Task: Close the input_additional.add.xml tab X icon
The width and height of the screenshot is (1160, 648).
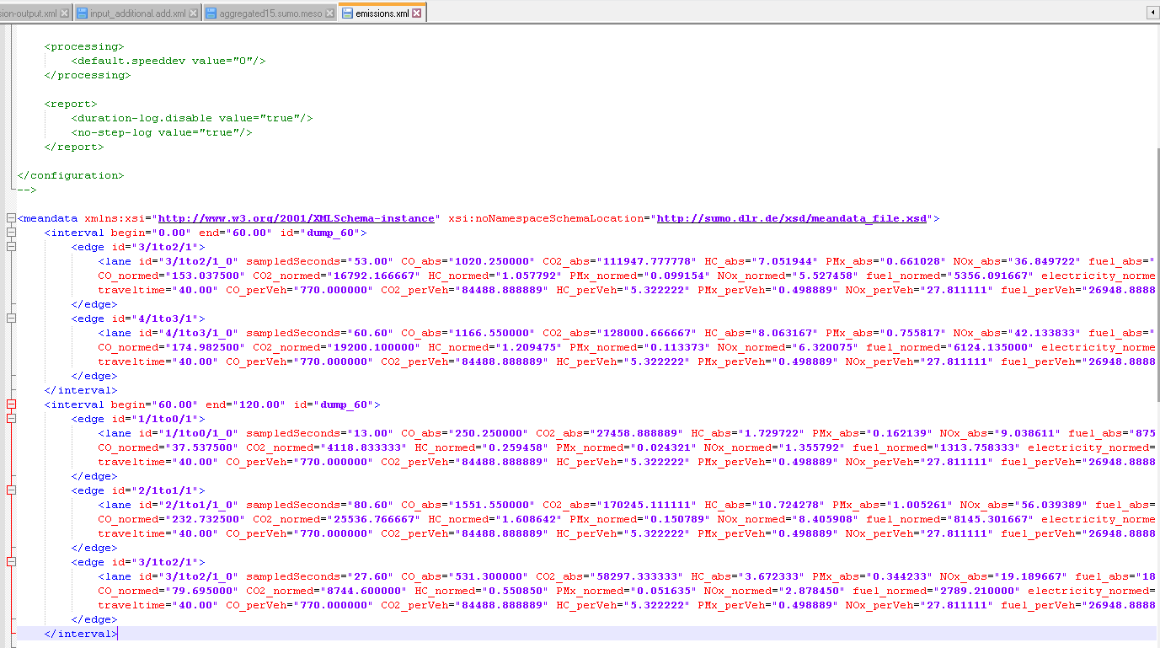Action: [194, 13]
